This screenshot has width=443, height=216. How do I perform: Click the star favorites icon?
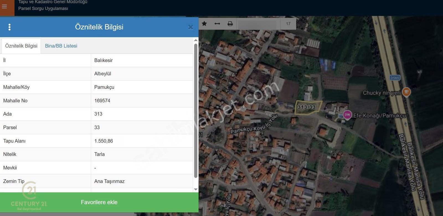coord(204,24)
